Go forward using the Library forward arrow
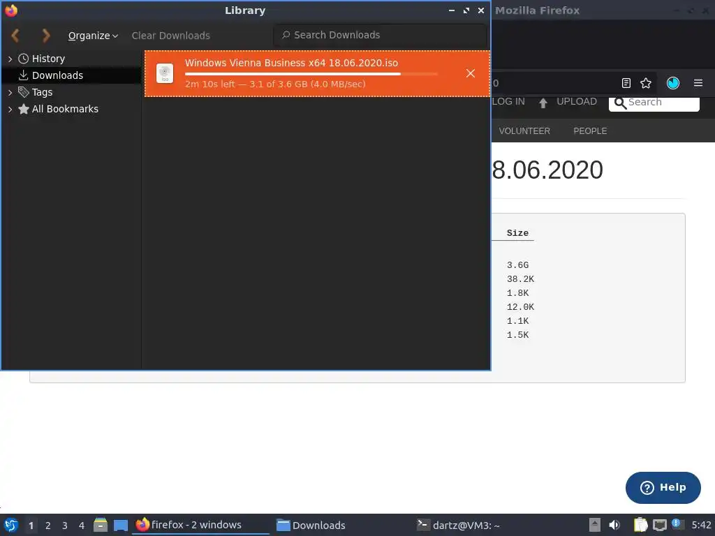 click(45, 35)
